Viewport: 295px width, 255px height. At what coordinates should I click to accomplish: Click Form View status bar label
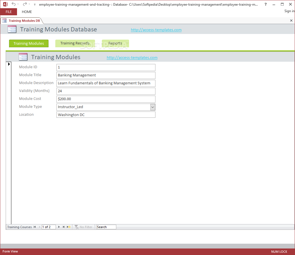point(10,251)
